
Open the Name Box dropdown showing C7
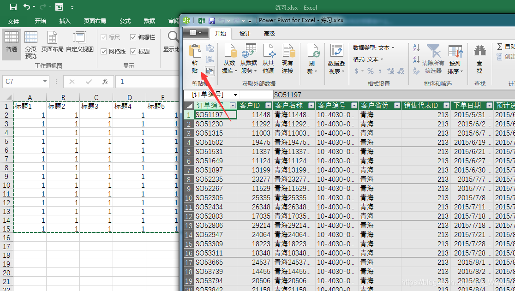click(x=45, y=81)
